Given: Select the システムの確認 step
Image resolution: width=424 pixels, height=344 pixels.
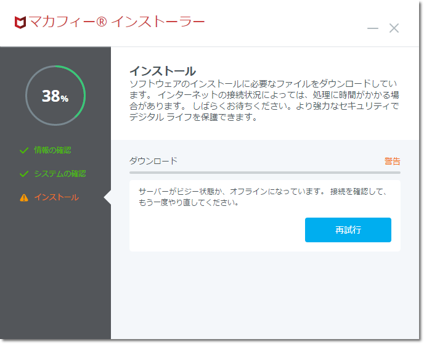Looking at the screenshot, I should tap(60, 174).
